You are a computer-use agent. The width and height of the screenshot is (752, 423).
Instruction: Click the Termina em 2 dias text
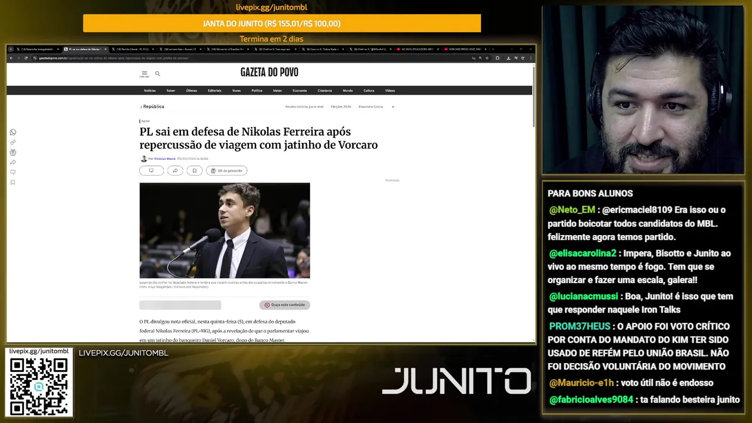271,39
